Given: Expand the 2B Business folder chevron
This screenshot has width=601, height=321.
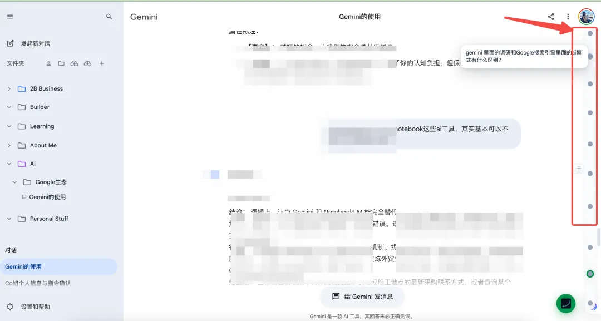Looking at the screenshot, I should pos(9,89).
